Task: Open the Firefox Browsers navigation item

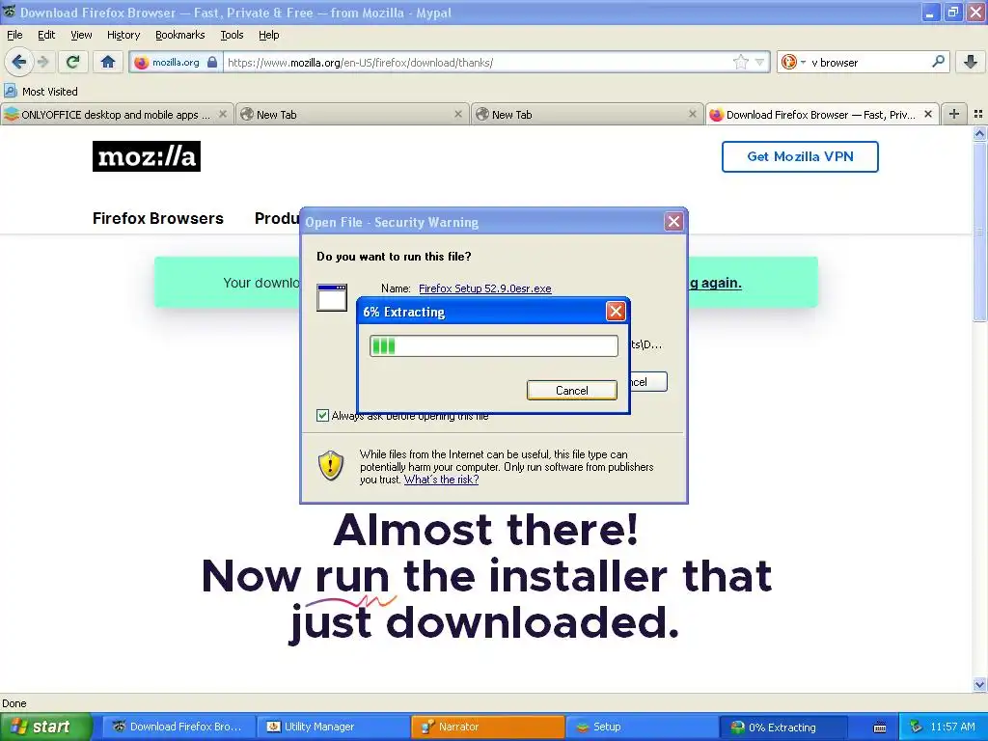Action: [x=157, y=218]
